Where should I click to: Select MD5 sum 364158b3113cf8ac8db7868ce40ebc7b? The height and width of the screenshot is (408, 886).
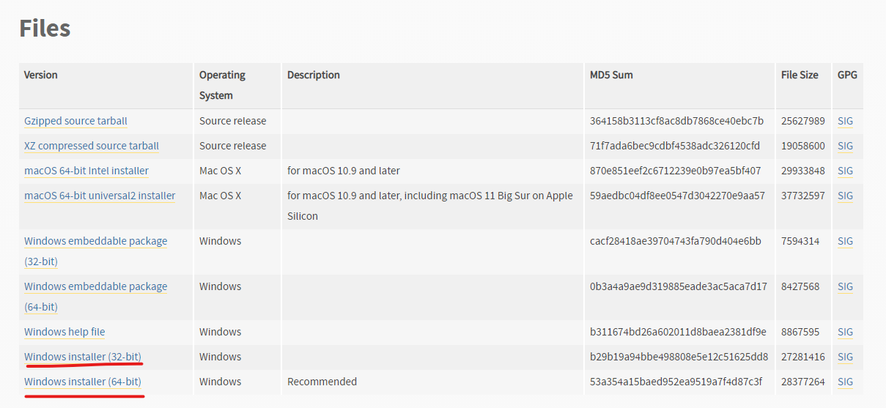(x=676, y=121)
